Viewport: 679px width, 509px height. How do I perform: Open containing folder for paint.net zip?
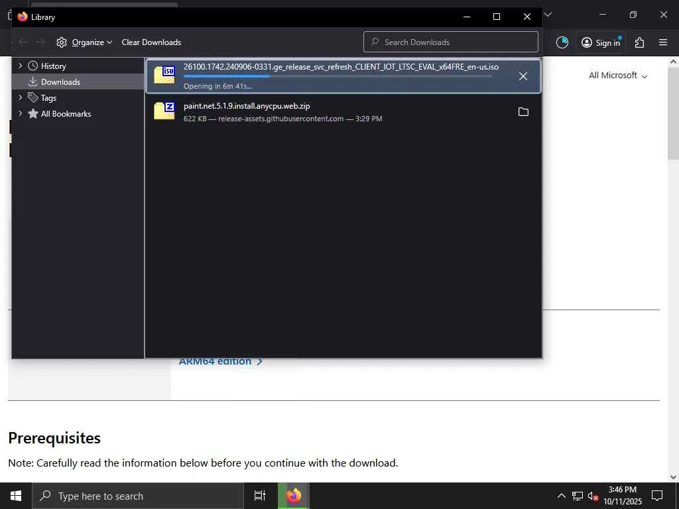click(523, 111)
